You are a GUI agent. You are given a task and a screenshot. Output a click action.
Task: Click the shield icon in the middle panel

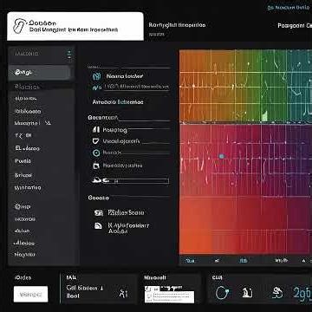[x=96, y=141]
